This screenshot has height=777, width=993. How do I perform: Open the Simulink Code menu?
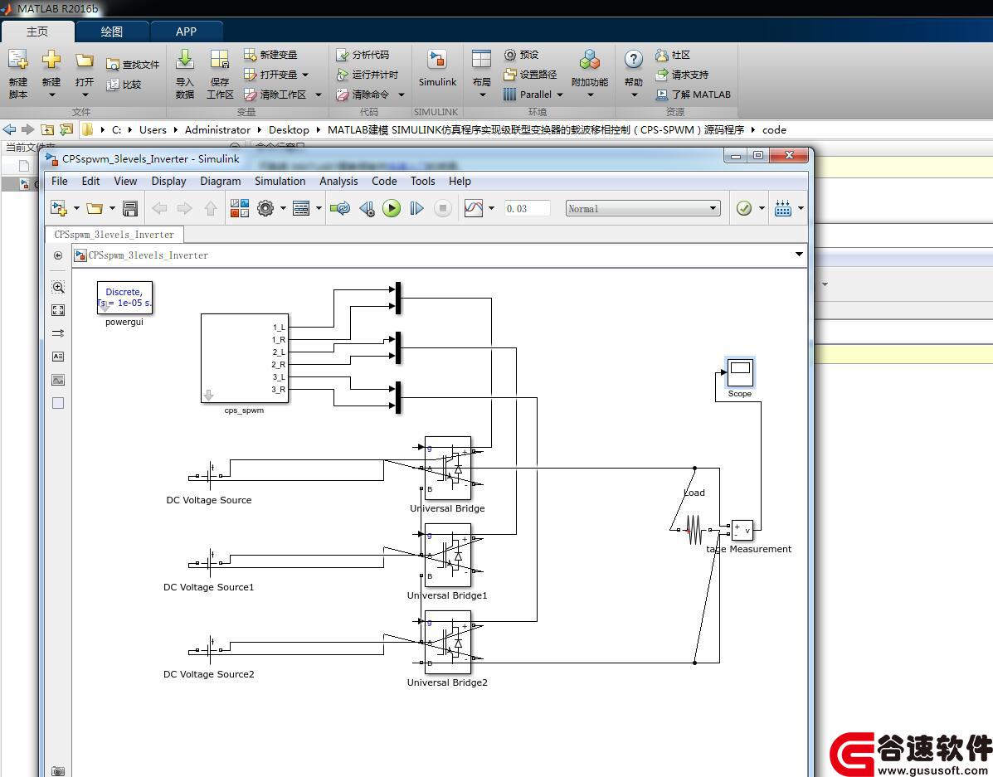pos(384,181)
